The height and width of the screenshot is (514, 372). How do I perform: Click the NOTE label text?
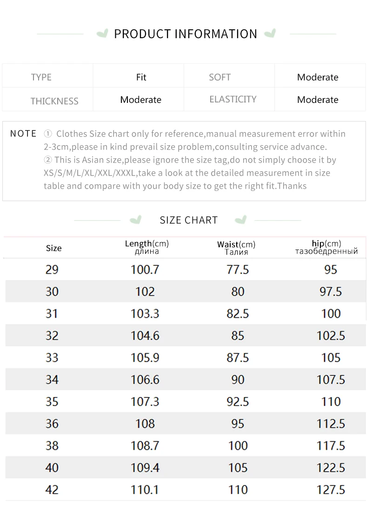(x=23, y=134)
